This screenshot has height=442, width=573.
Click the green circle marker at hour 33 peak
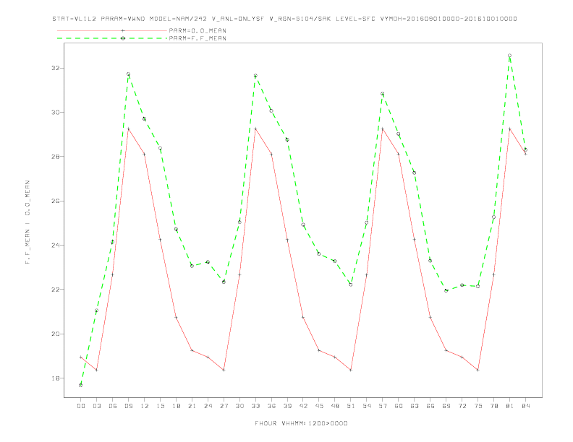click(255, 76)
